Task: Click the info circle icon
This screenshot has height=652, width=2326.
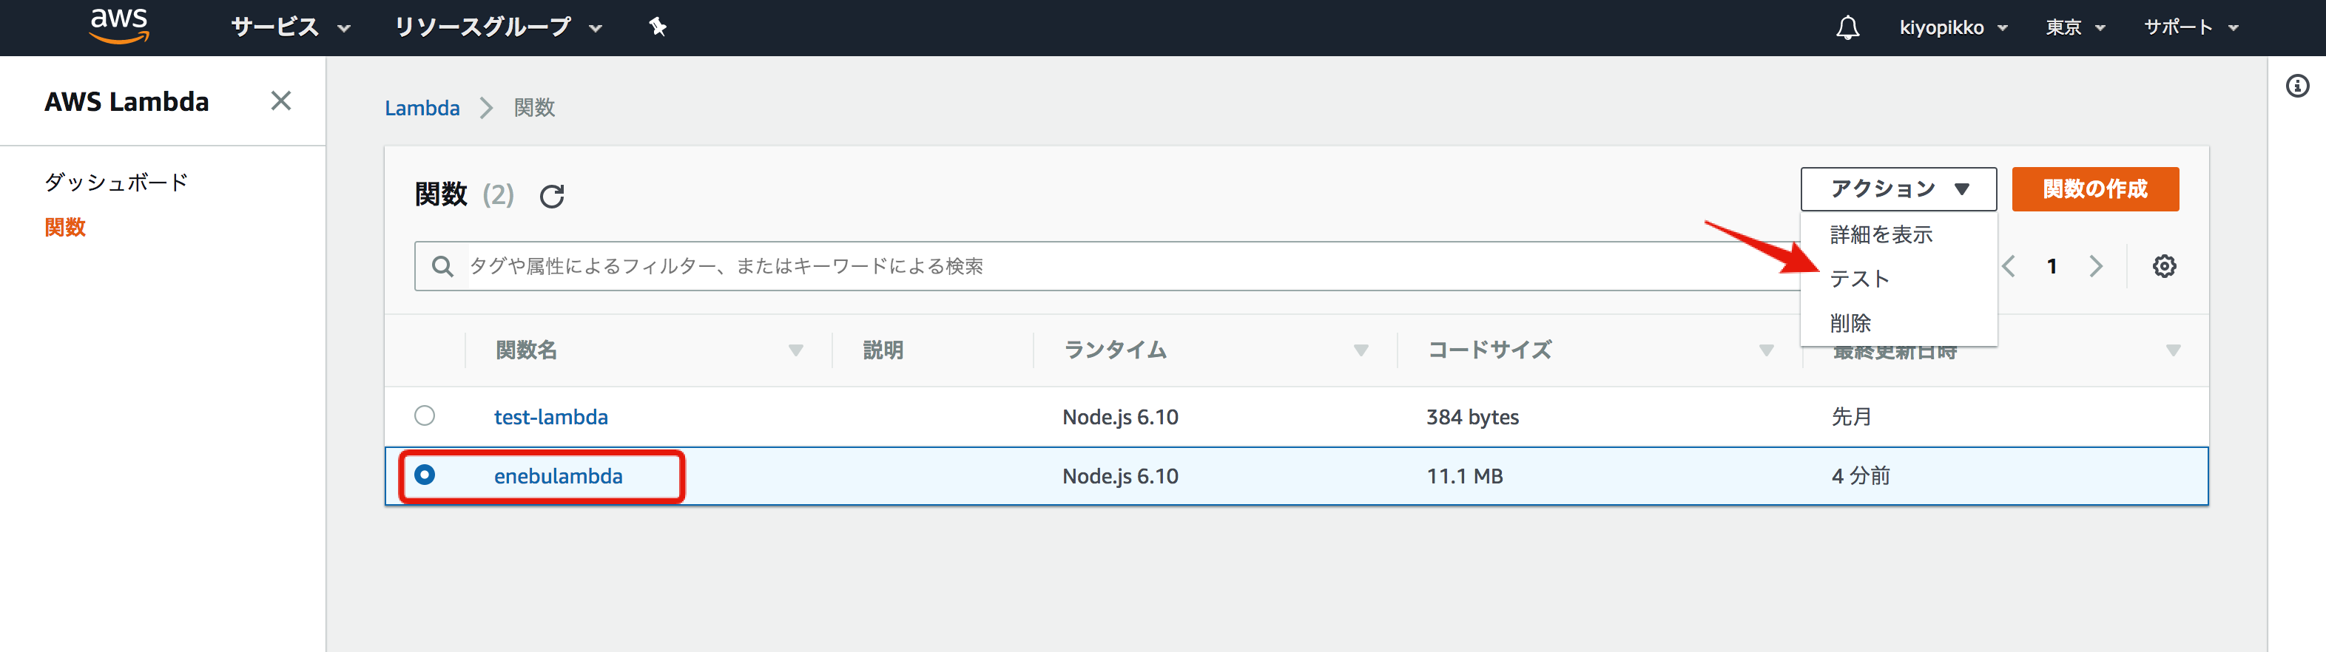Action: click(2297, 86)
